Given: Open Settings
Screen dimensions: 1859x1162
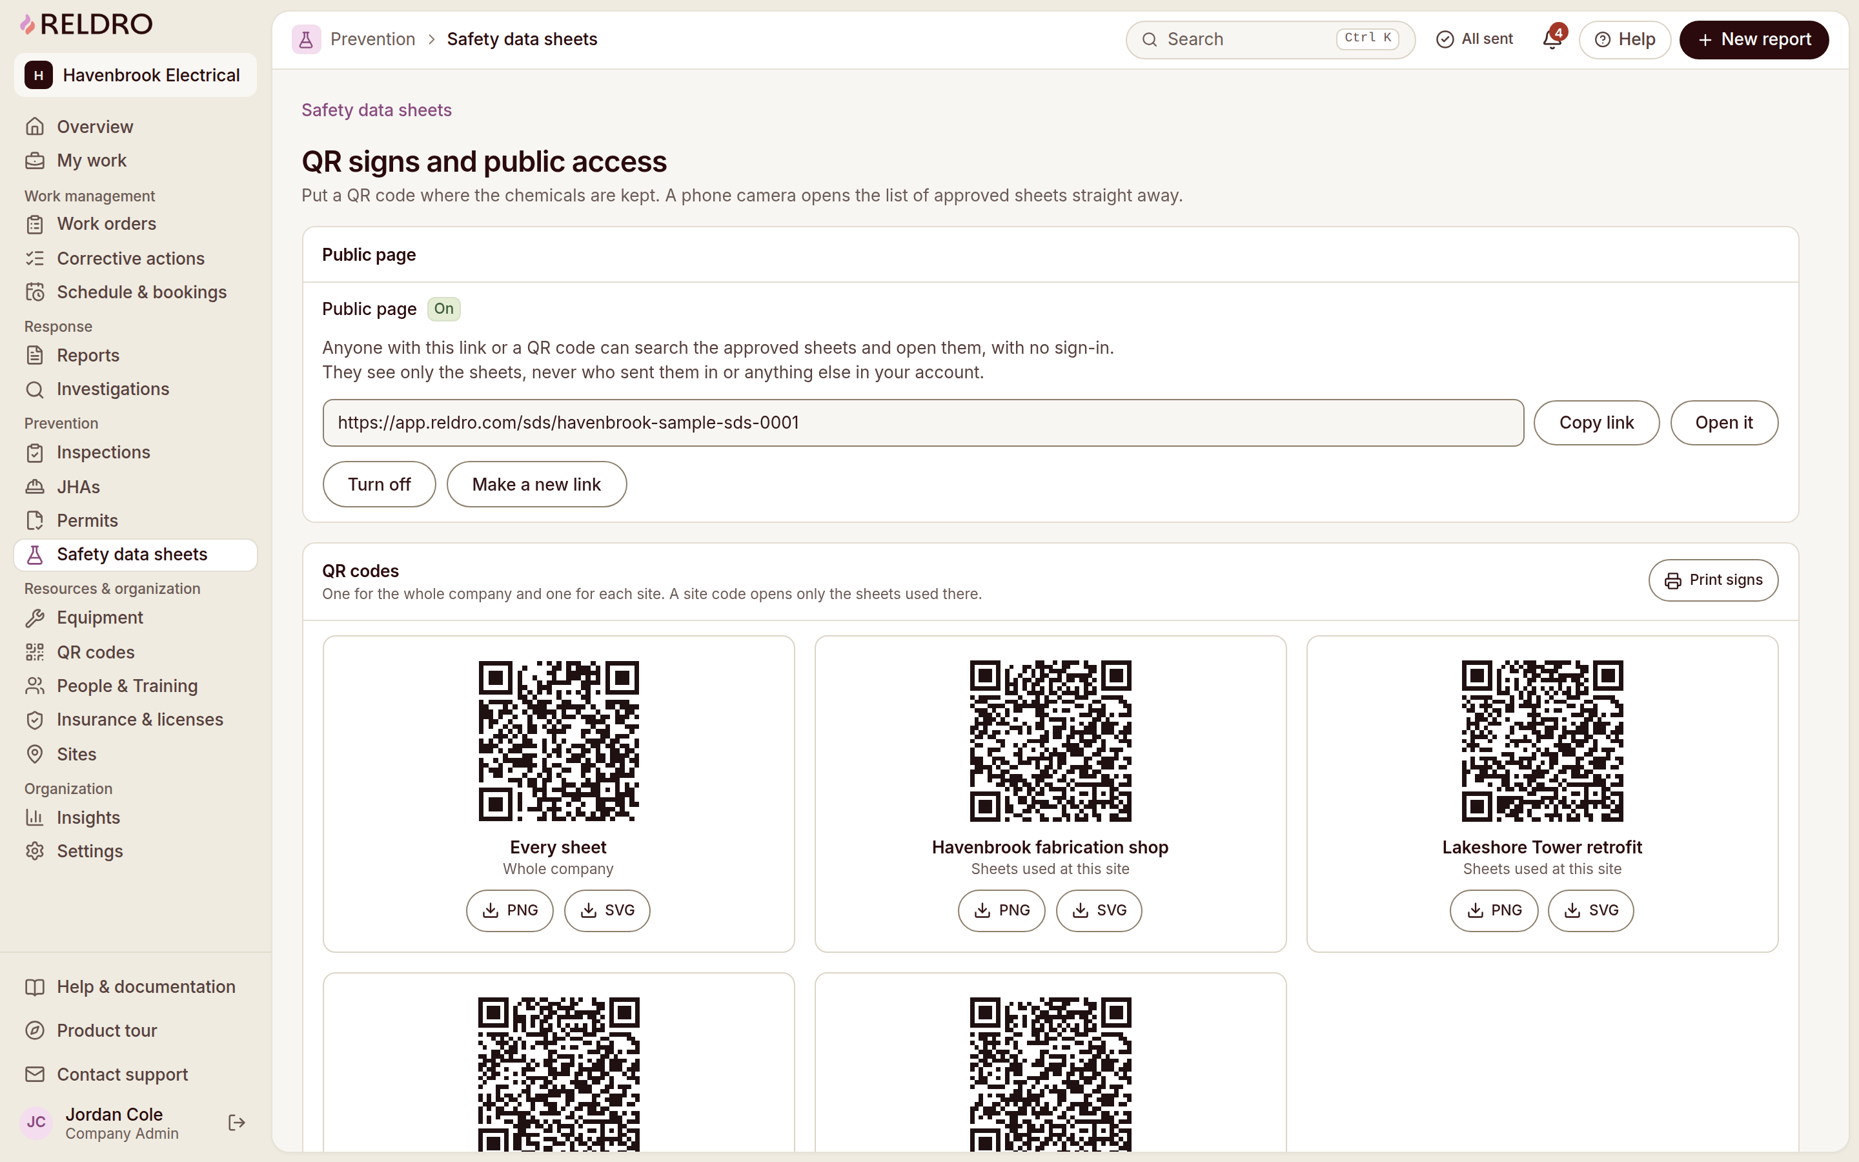Looking at the screenshot, I should pos(135,851).
